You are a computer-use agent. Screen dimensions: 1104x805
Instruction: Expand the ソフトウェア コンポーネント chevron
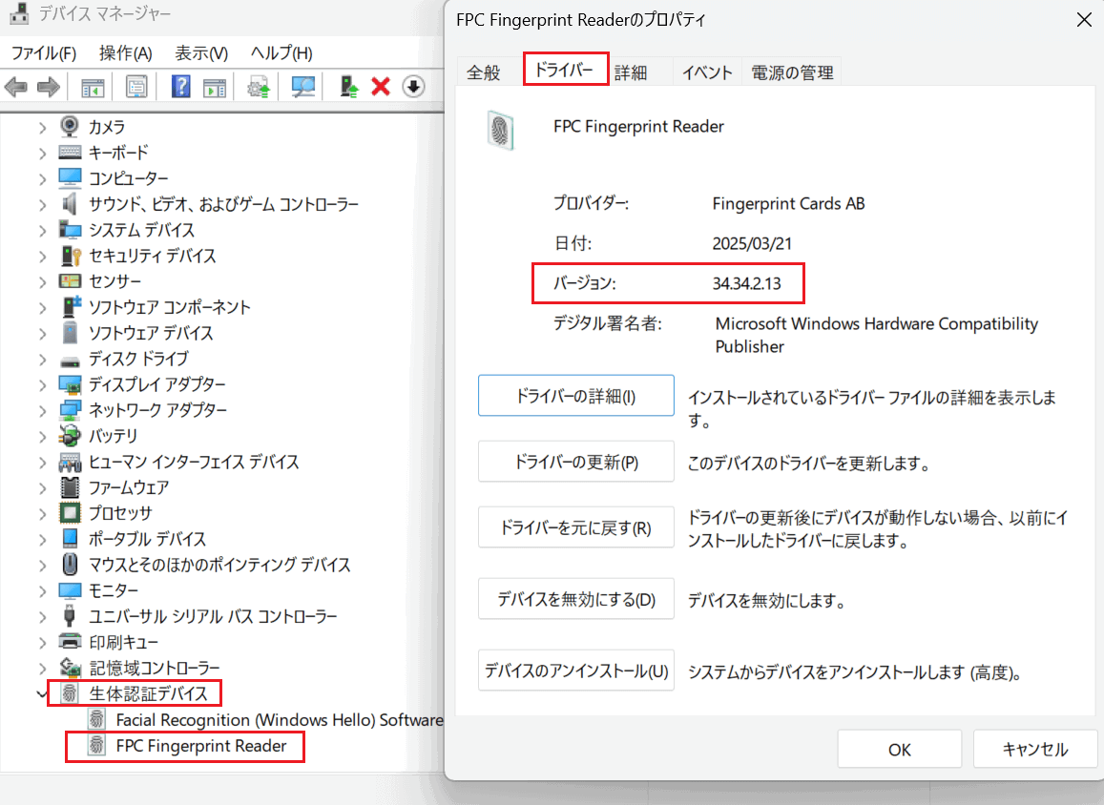42,307
